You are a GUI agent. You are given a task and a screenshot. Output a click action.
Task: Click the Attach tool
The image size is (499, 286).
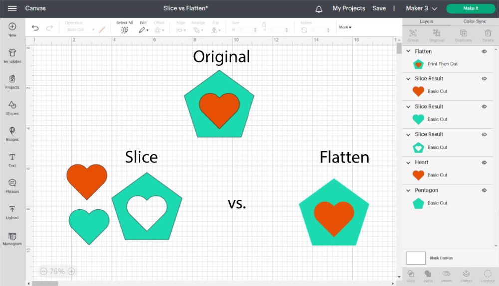click(x=446, y=276)
